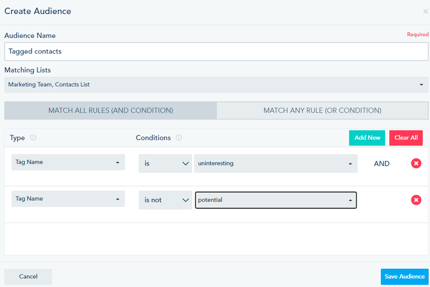Remove the 'uninteresting' tag rule
The height and width of the screenshot is (287, 430).
click(416, 163)
